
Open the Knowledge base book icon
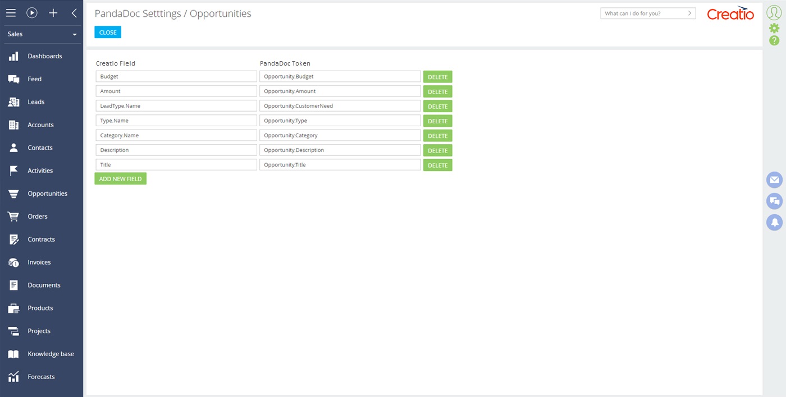point(13,354)
